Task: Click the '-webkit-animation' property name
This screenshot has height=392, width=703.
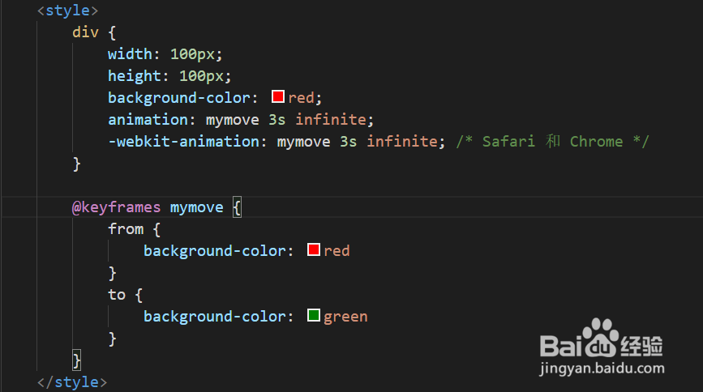Action: tap(184, 142)
